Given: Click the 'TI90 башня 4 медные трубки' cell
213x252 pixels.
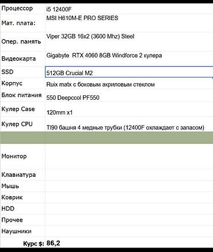Looking at the screenshot, I should click(129, 124).
